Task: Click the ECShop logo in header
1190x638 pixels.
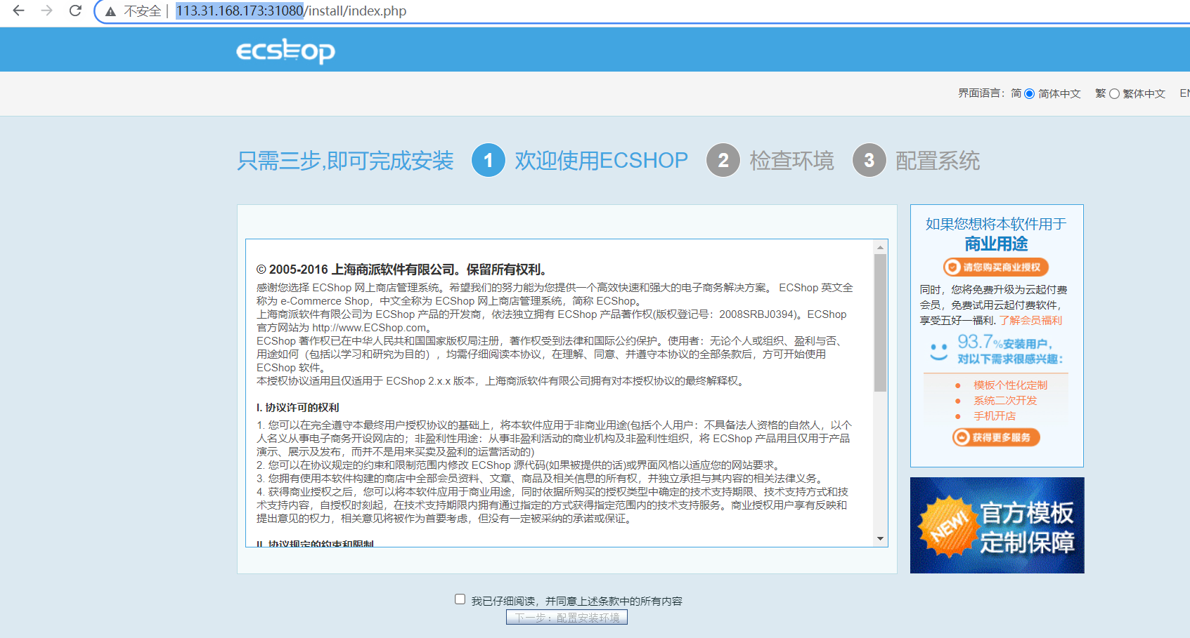Action: click(x=285, y=51)
